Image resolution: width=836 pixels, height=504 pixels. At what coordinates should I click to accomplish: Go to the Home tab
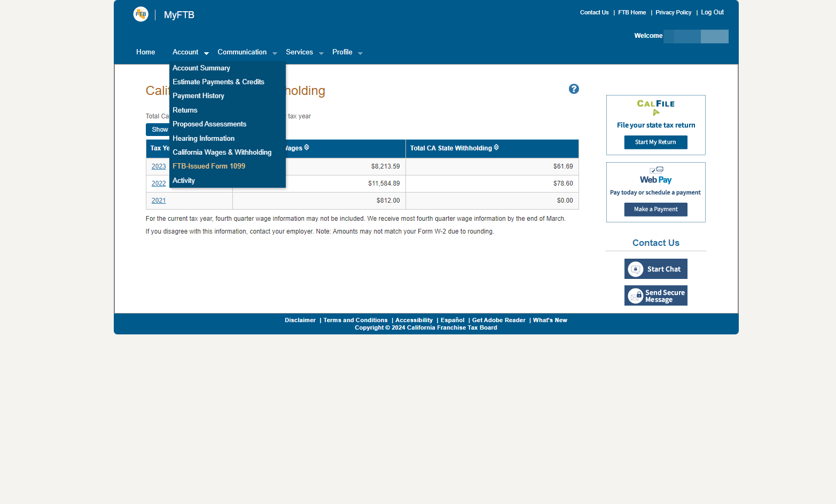tap(145, 52)
